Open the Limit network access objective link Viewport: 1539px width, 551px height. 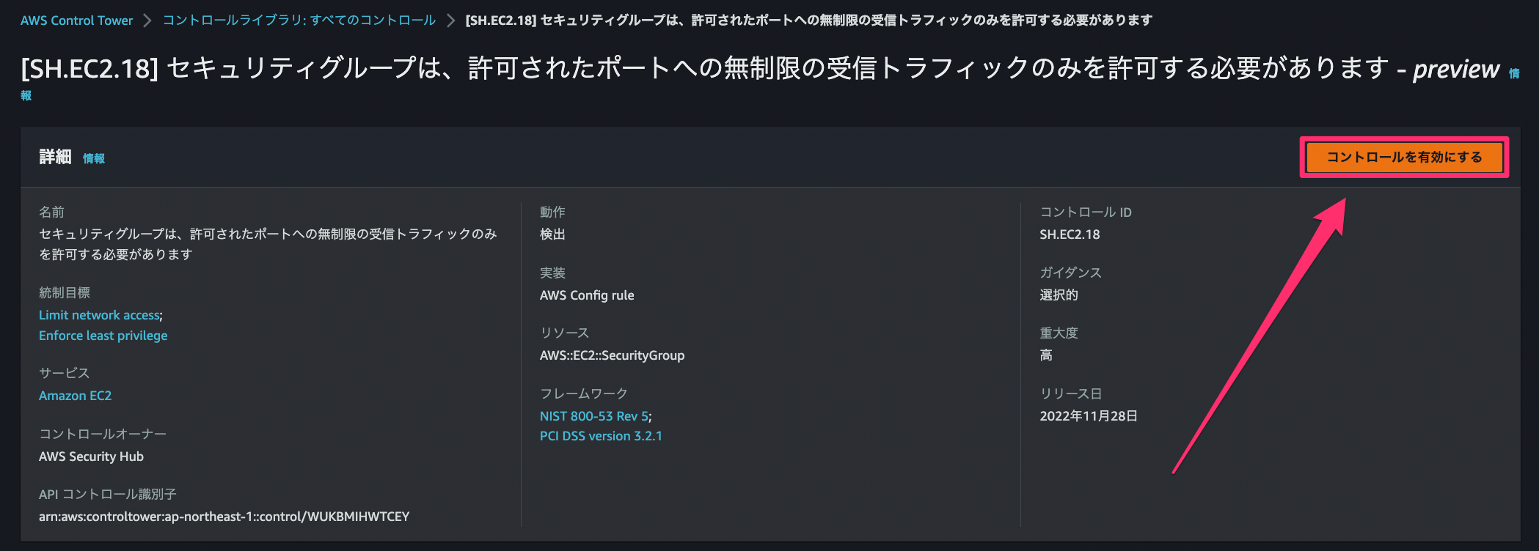(x=100, y=315)
